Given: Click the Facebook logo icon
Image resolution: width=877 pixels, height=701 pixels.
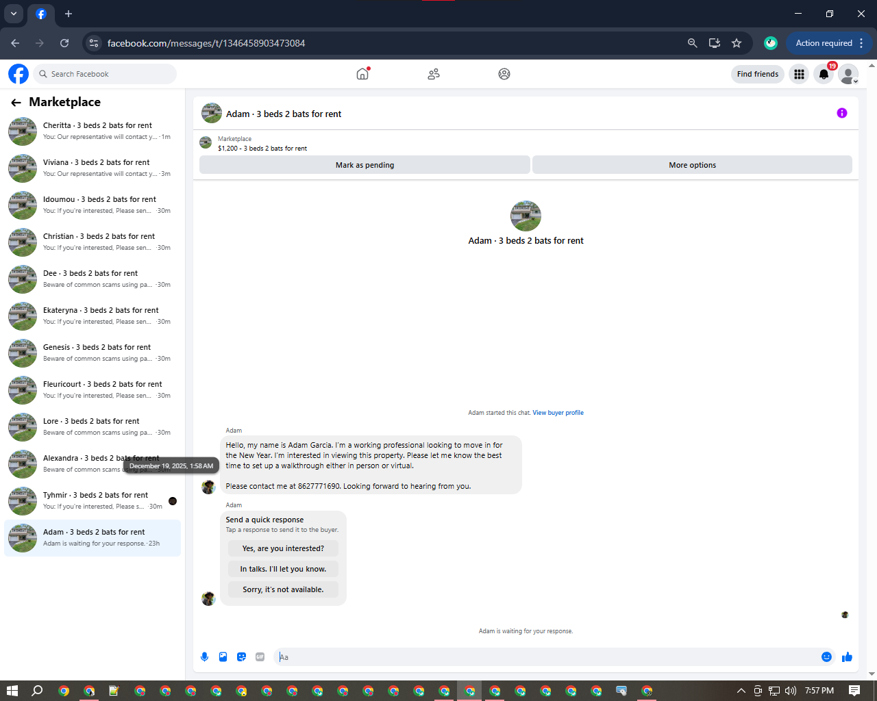Looking at the screenshot, I should click(x=18, y=74).
